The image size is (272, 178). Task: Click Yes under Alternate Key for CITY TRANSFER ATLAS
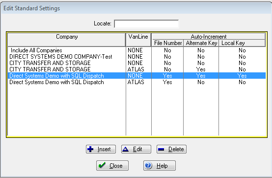[201, 69]
